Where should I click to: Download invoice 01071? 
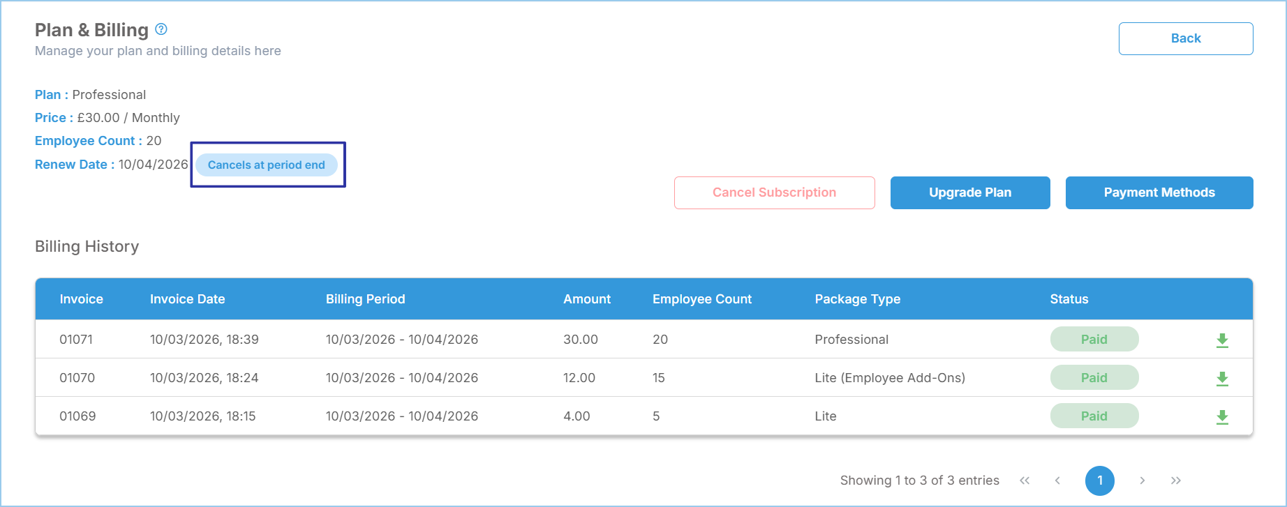(1222, 340)
